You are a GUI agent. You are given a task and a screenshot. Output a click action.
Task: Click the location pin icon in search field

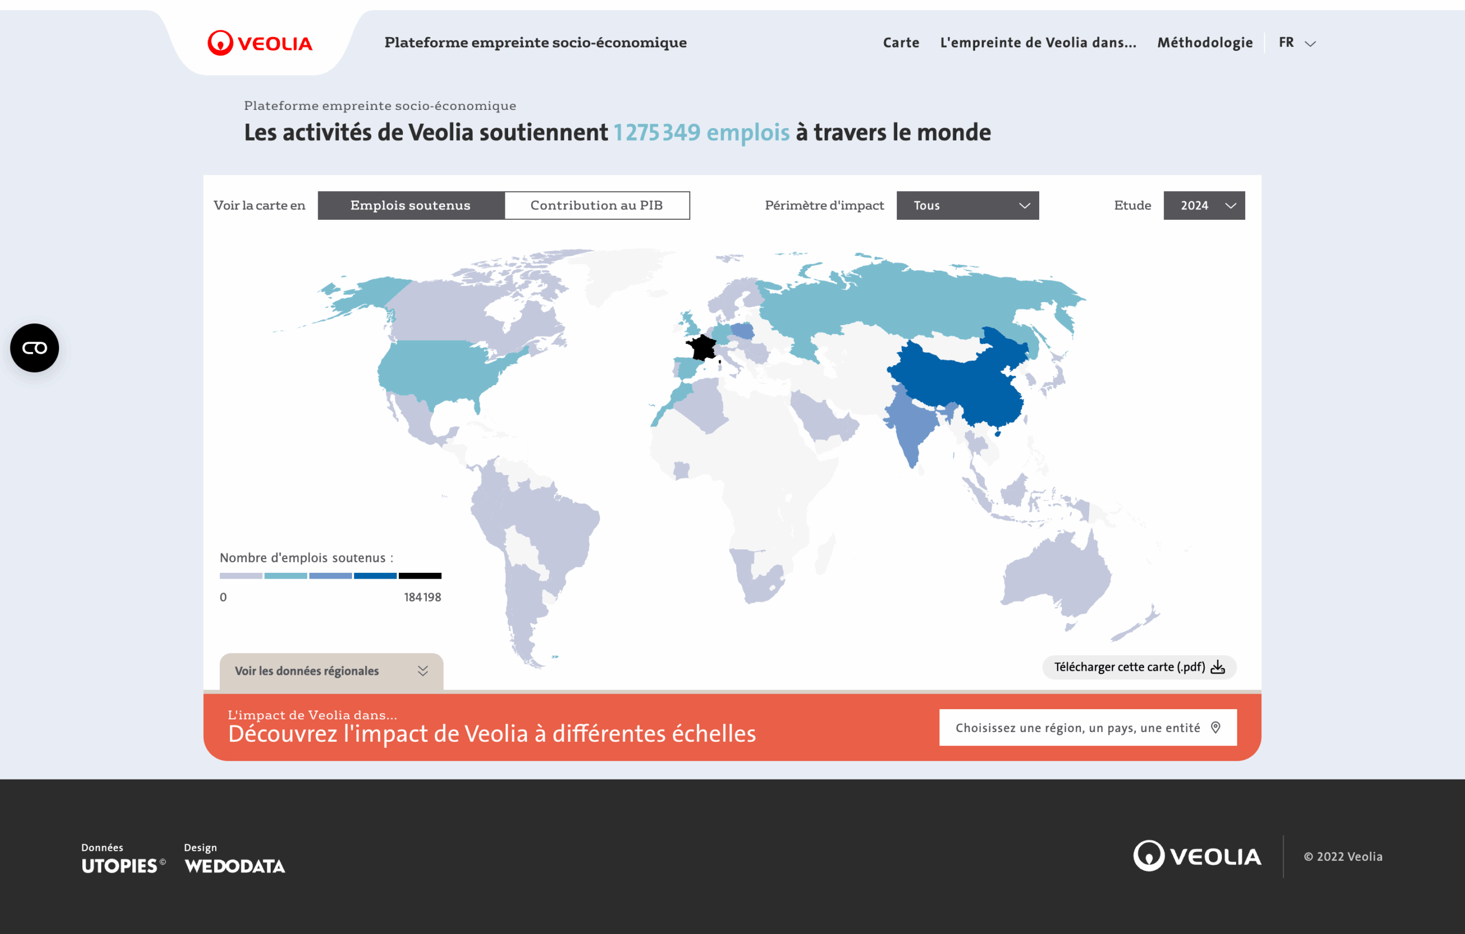click(x=1215, y=728)
